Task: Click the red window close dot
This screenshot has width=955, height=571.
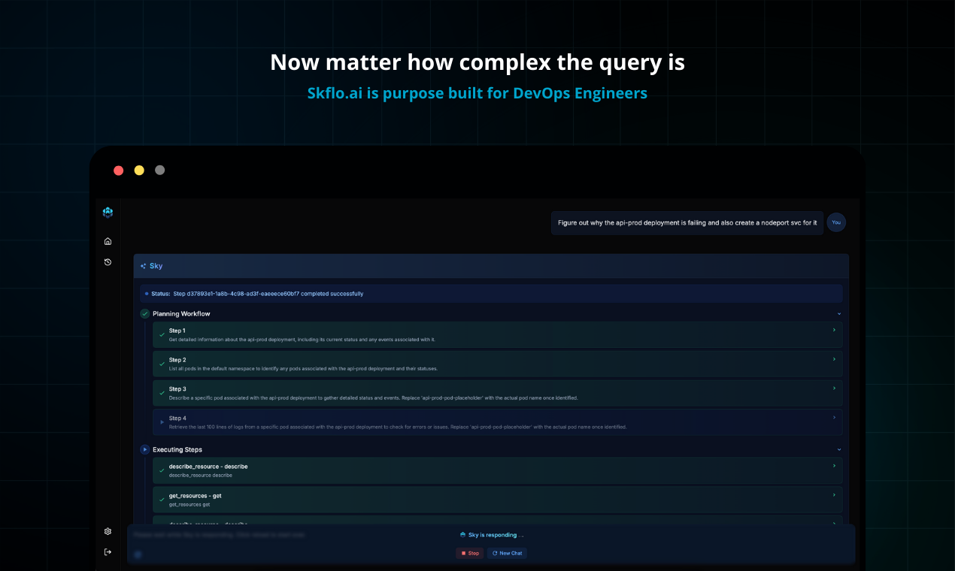Action: point(119,171)
